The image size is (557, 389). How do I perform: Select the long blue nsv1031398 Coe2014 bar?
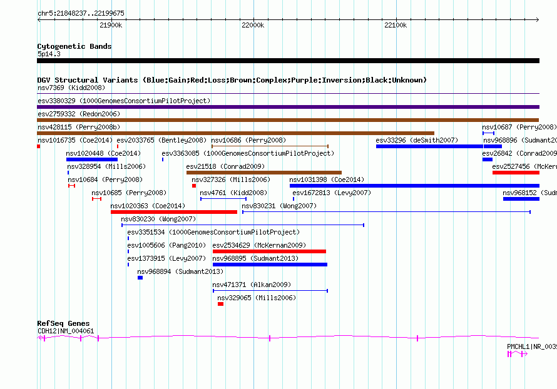click(414, 186)
